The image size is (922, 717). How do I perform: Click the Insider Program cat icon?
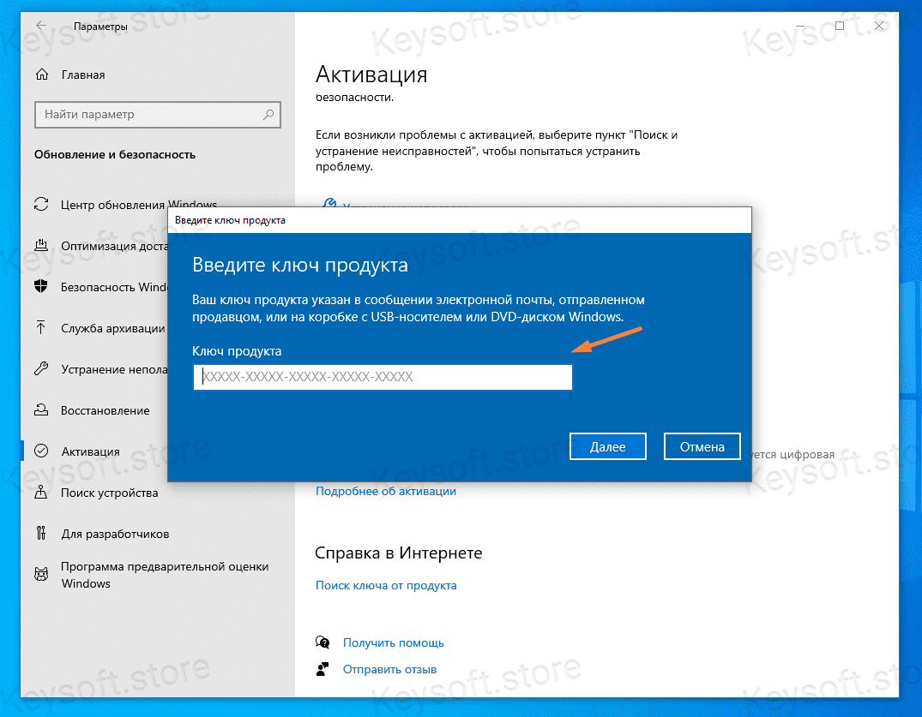click(x=41, y=574)
